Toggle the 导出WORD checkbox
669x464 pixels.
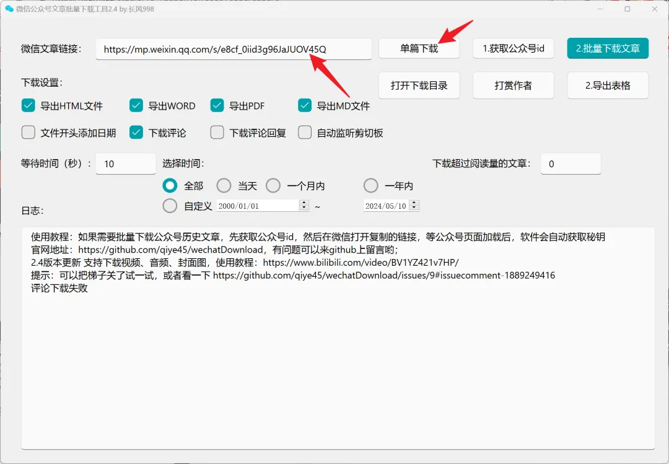[136, 105]
